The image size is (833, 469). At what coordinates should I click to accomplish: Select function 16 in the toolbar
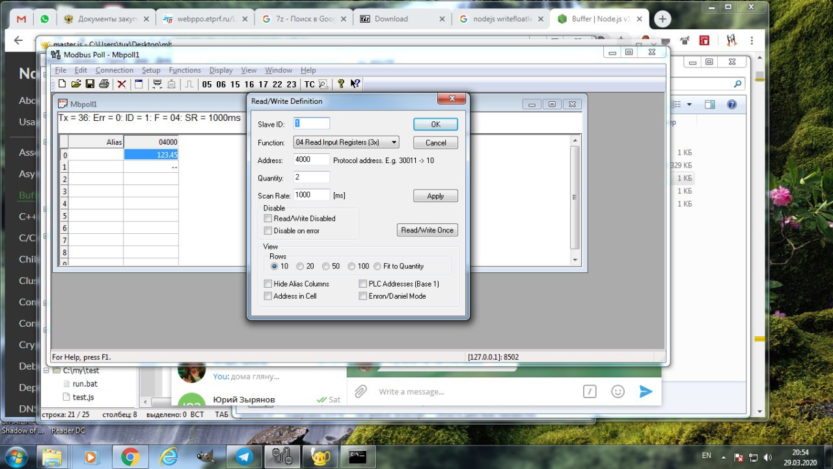(249, 84)
